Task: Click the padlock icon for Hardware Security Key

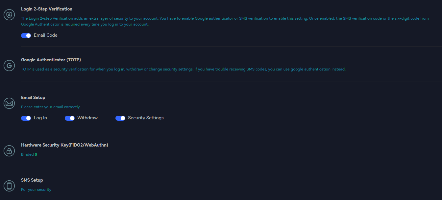Action: [9, 151]
